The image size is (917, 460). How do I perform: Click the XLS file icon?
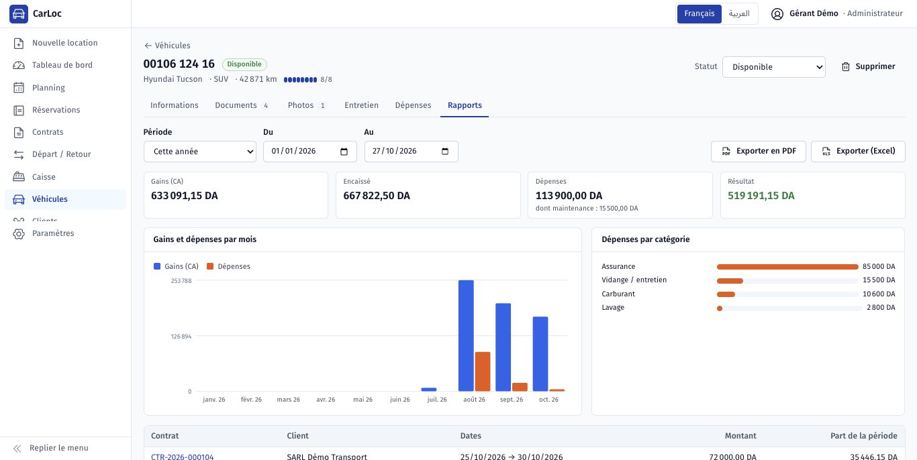pyautogui.click(x=826, y=152)
